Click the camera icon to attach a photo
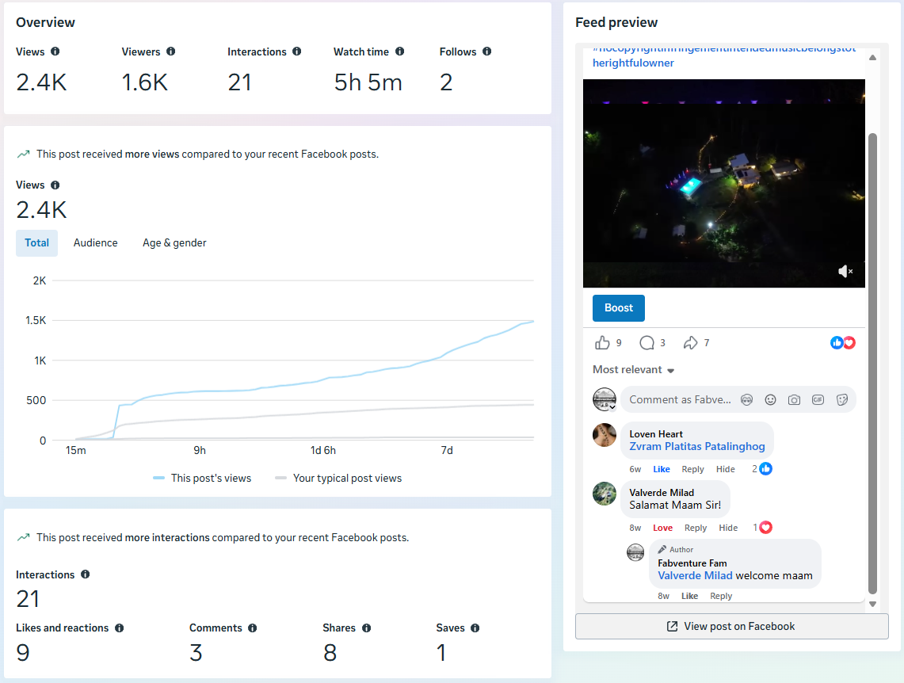This screenshot has width=904, height=683. point(794,400)
